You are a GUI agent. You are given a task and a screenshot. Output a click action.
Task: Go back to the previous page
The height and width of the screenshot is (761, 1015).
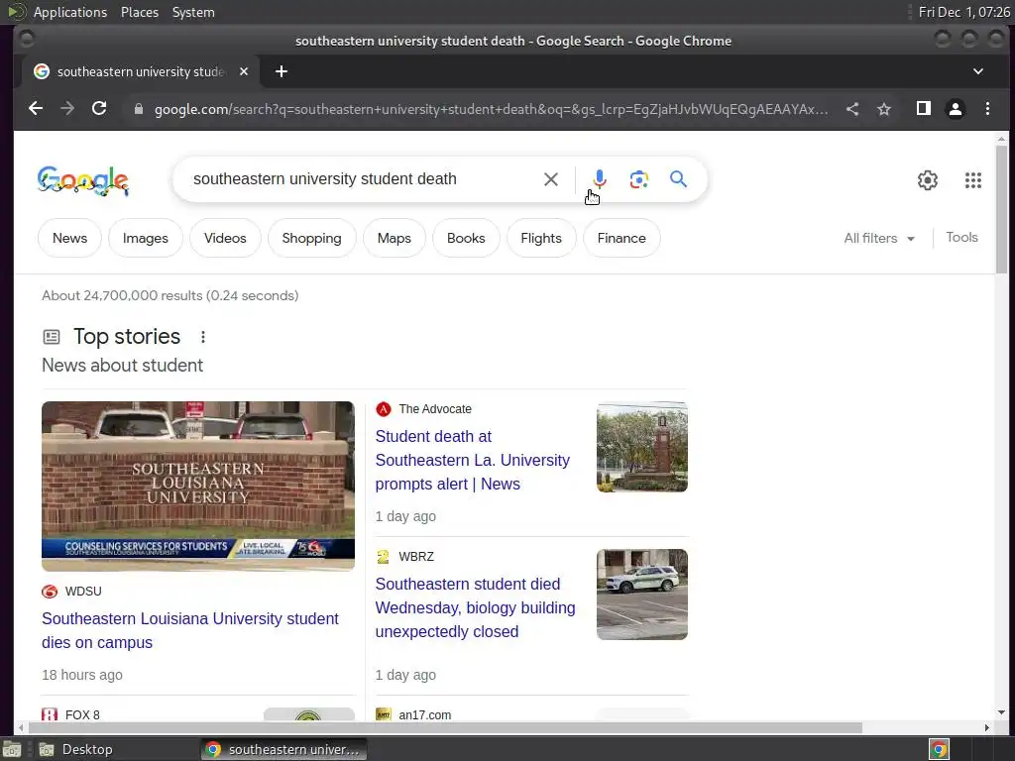(36, 109)
